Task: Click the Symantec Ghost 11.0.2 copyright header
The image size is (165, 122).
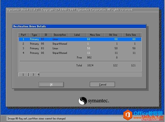Action: point(70,10)
